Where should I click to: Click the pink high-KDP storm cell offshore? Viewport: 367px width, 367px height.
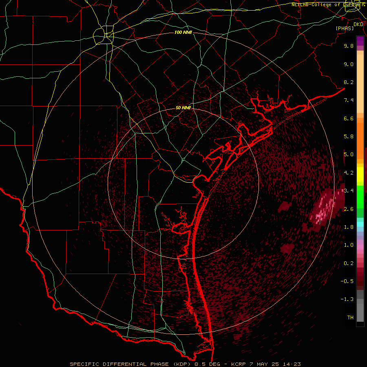323,209
